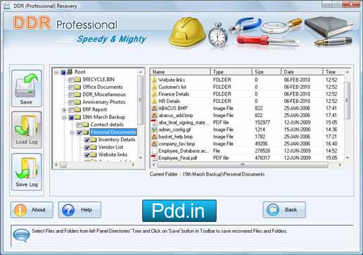Expand the ERP Report tree node
This screenshot has height=255, width=363.
(x=64, y=110)
